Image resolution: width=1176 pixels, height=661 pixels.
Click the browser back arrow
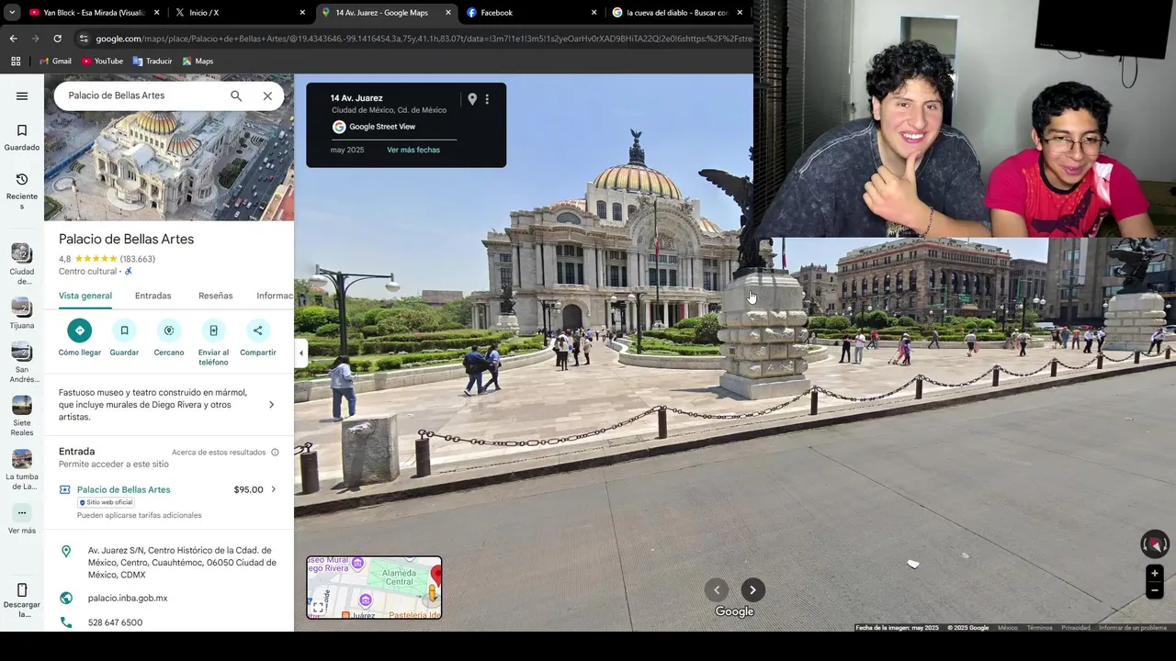coord(13,39)
